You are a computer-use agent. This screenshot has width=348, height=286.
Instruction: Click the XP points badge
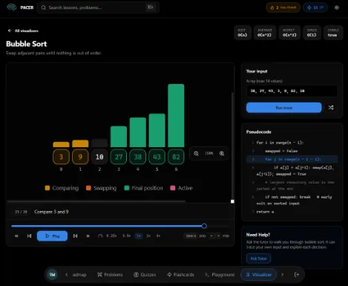click(x=315, y=7)
